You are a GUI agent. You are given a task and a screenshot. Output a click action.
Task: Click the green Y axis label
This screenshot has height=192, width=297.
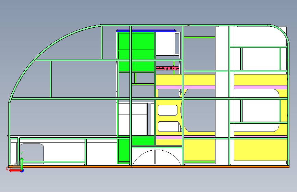coord(22,154)
